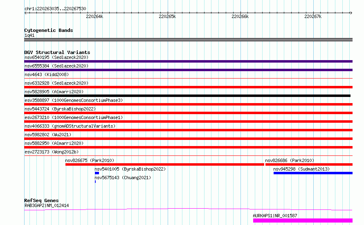Click the red bar under nsv5882950

tap(188, 147)
